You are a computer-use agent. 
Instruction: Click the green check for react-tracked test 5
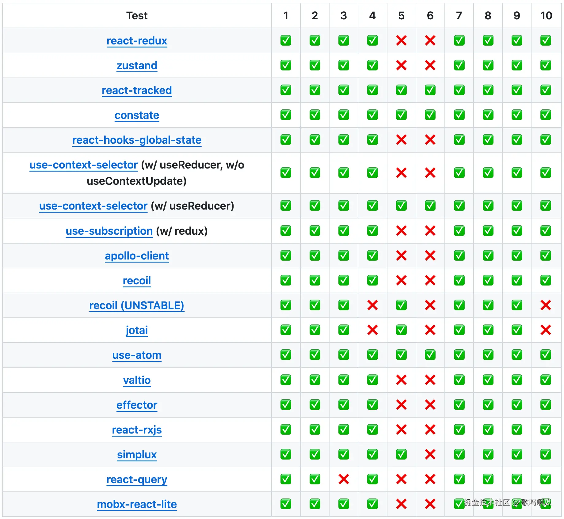[401, 90]
